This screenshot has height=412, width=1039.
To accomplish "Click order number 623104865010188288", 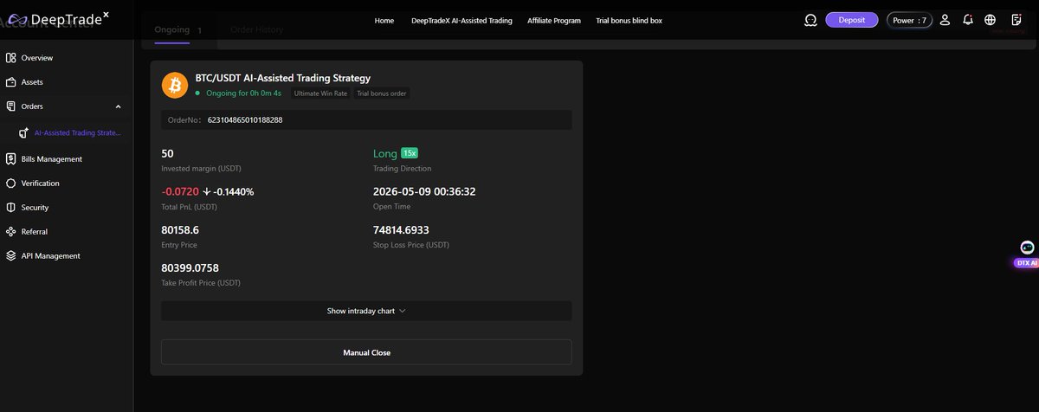I will [245, 119].
